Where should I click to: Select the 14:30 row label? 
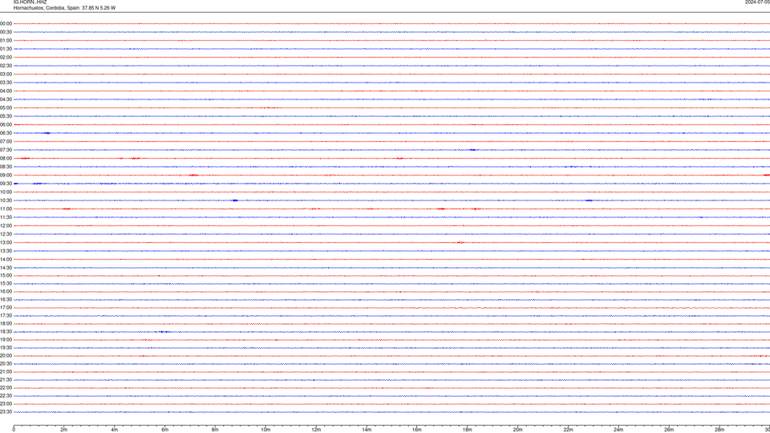point(6,268)
